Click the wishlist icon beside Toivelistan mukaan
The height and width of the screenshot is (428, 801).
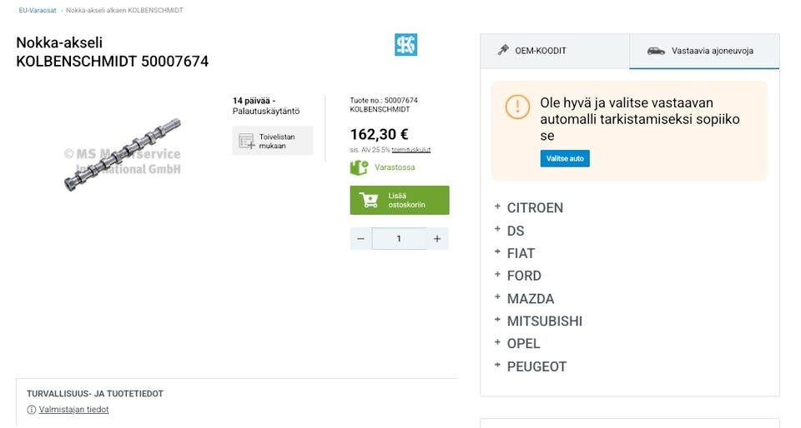tap(247, 141)
